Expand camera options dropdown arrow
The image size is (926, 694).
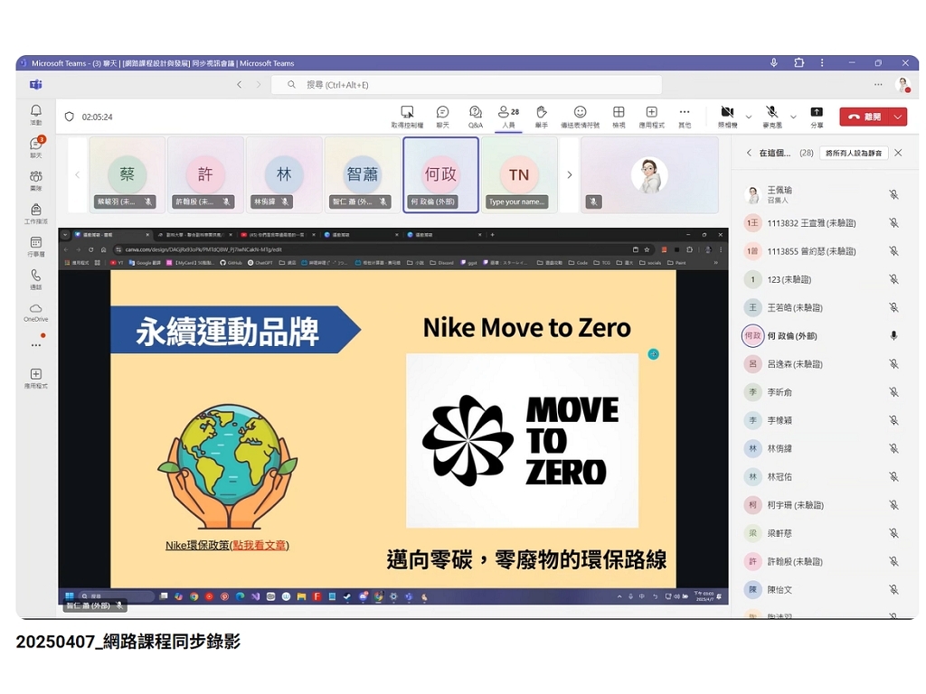748,117
